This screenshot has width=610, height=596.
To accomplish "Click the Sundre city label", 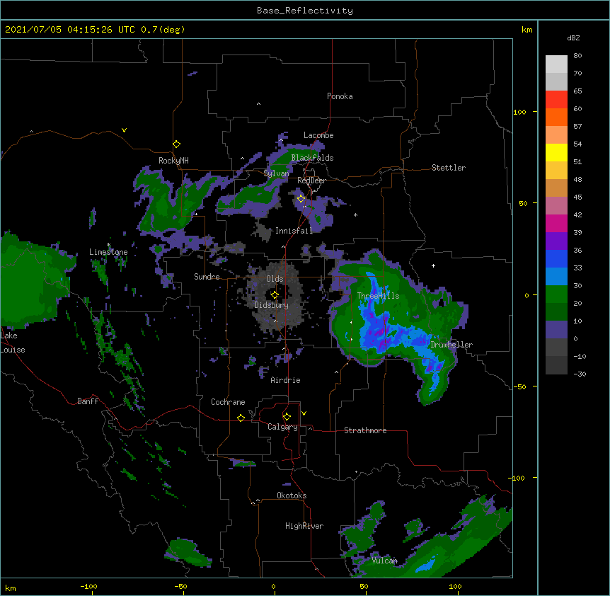I will coord(207,277).
